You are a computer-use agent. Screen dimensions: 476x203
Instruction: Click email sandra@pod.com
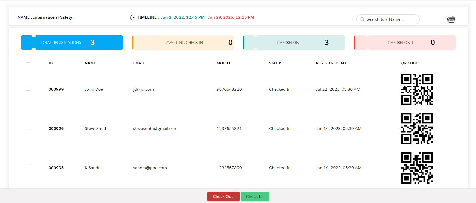click(x=150, y=168)
